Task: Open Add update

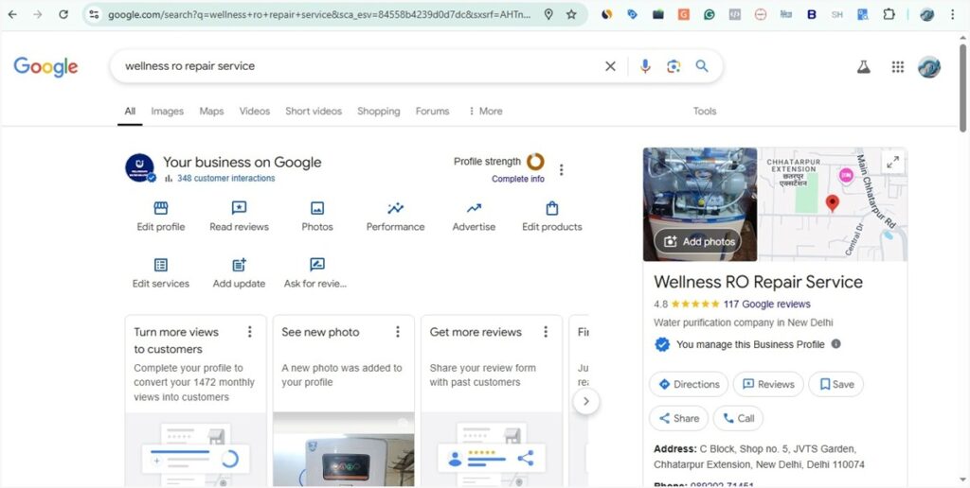Action: 239,273
